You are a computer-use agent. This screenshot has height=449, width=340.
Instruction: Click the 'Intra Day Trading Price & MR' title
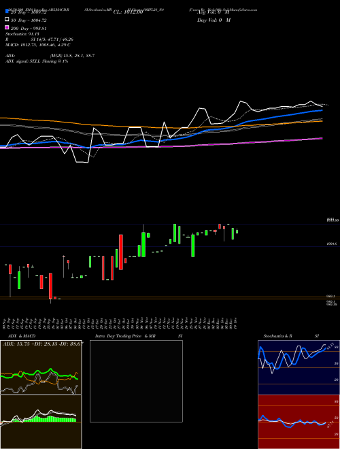pos(125,336)
